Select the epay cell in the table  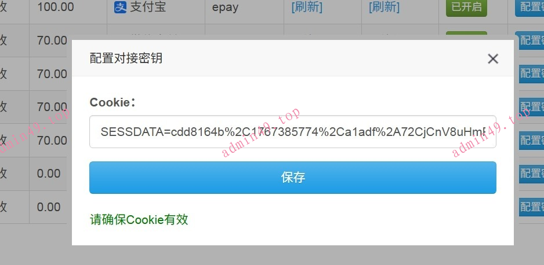coord(225,8)
